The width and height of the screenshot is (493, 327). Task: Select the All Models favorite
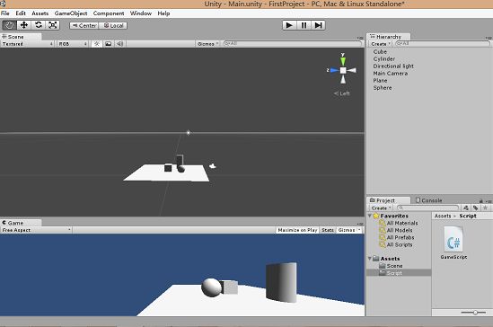coord(396,230)
